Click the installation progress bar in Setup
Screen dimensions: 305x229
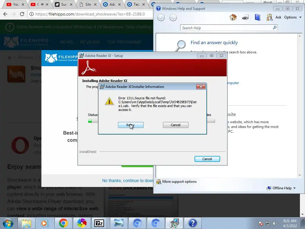[151, 121]
